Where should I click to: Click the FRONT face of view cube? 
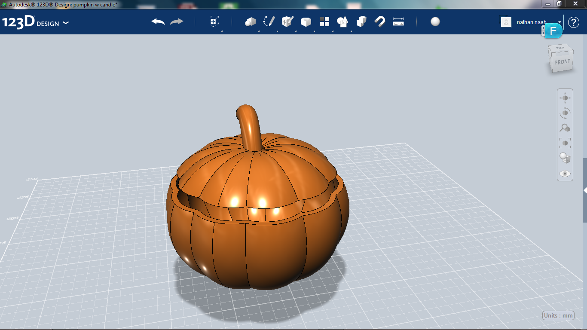tap(563, 62)
